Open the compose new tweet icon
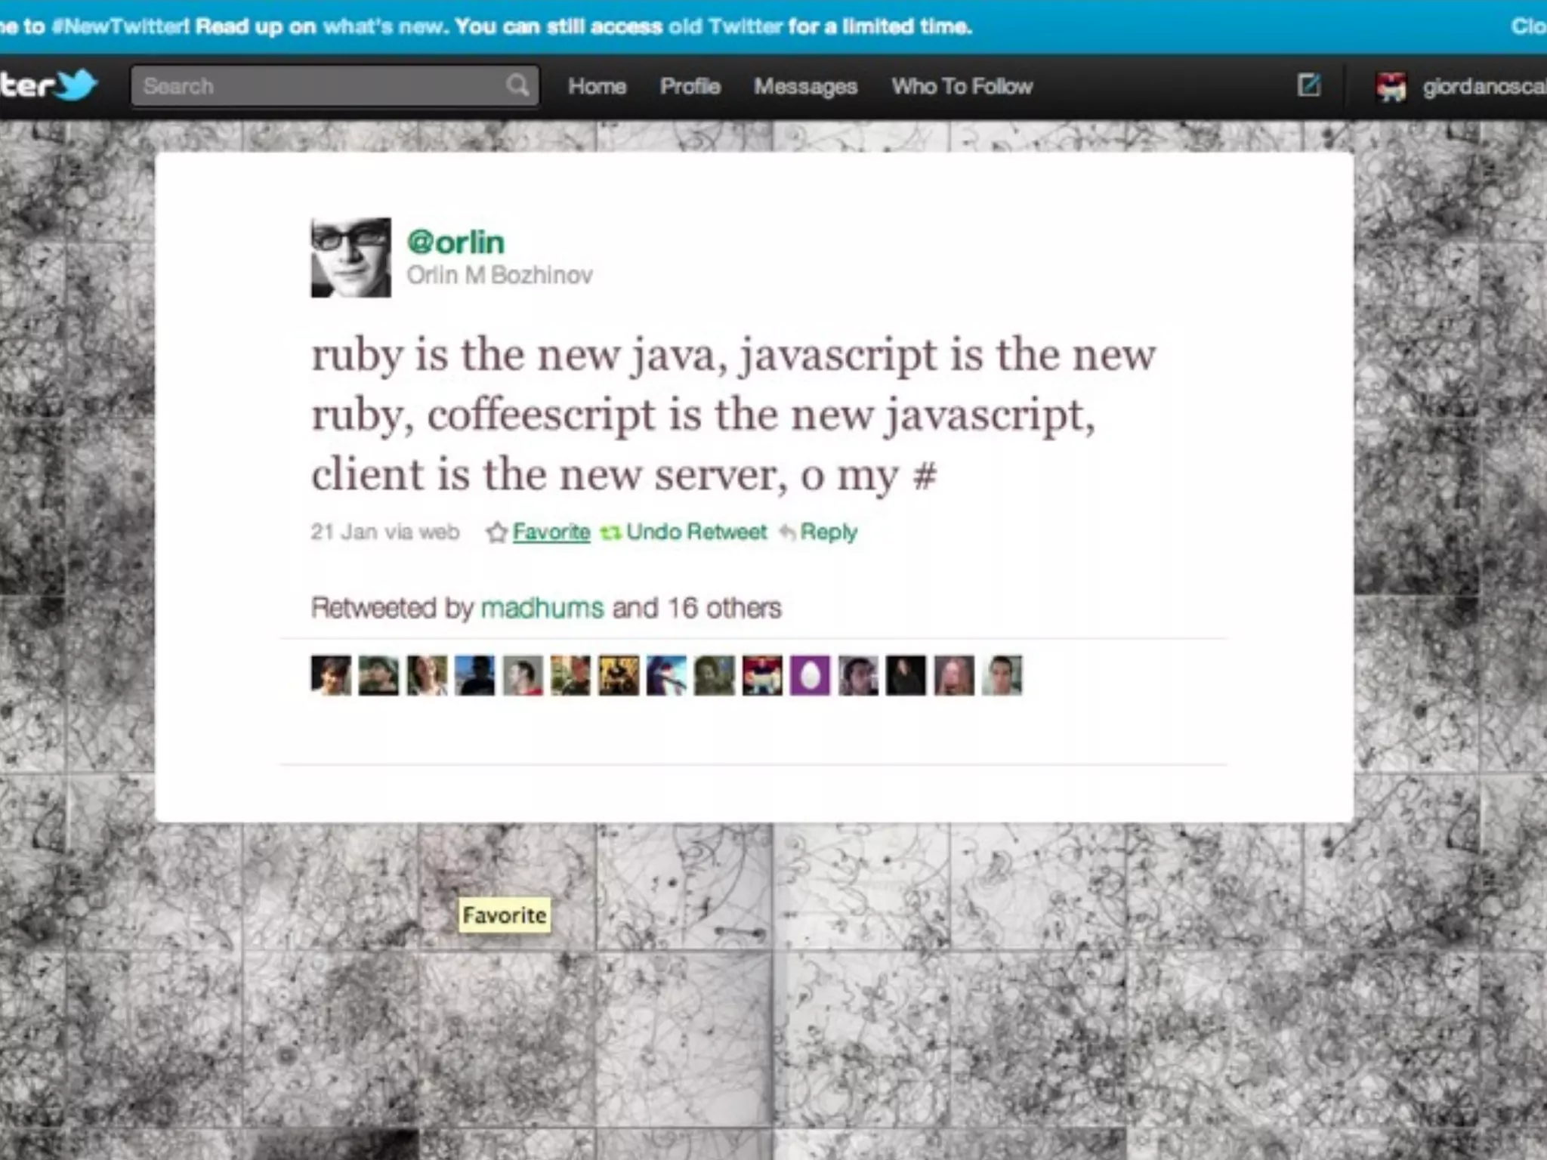Viewport: 1547px width, 1160px height. [1309, 85]
